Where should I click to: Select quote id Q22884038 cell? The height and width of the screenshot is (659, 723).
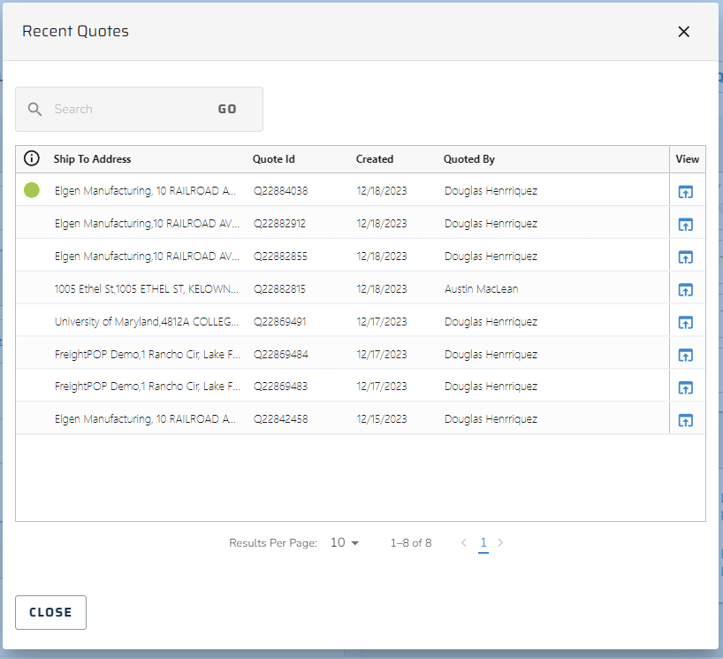pos(280,190)
